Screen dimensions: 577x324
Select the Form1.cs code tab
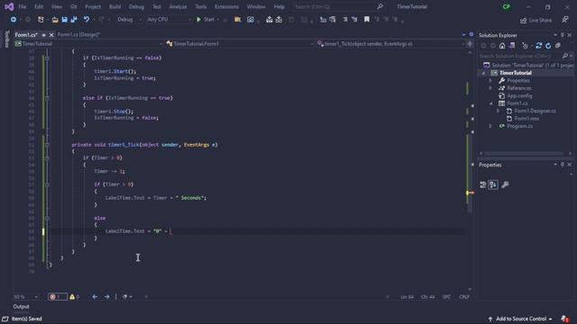26,35
